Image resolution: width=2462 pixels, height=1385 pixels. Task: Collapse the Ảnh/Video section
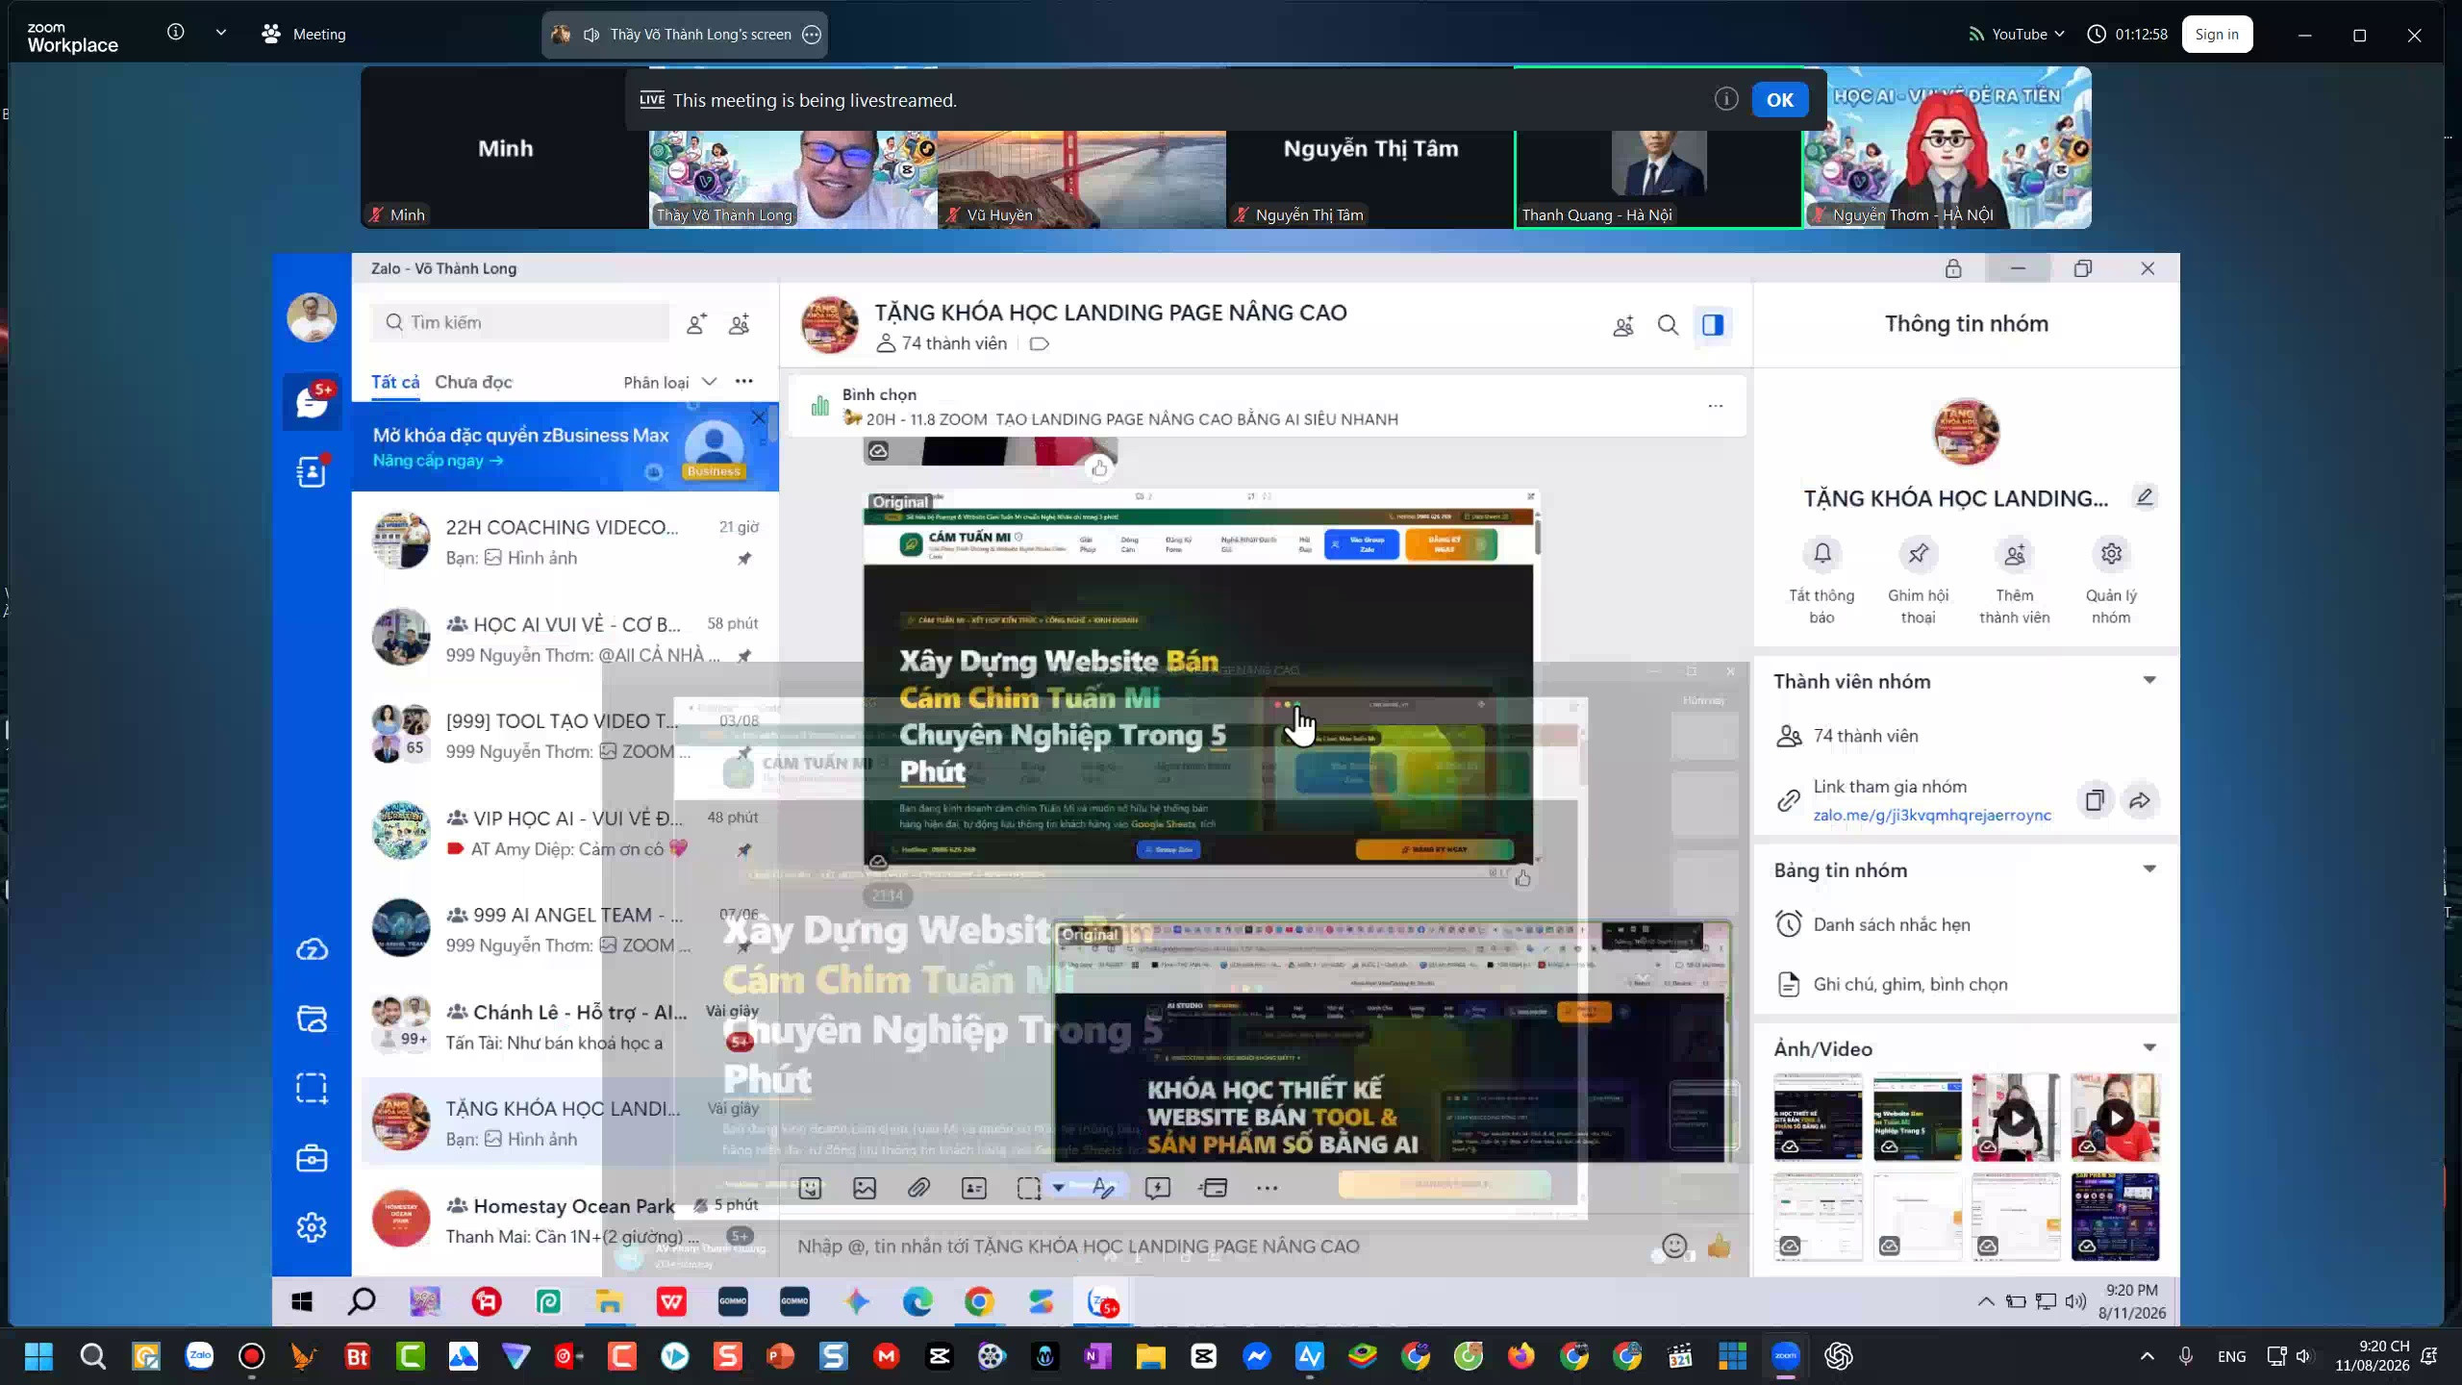click(2149, 1048)
